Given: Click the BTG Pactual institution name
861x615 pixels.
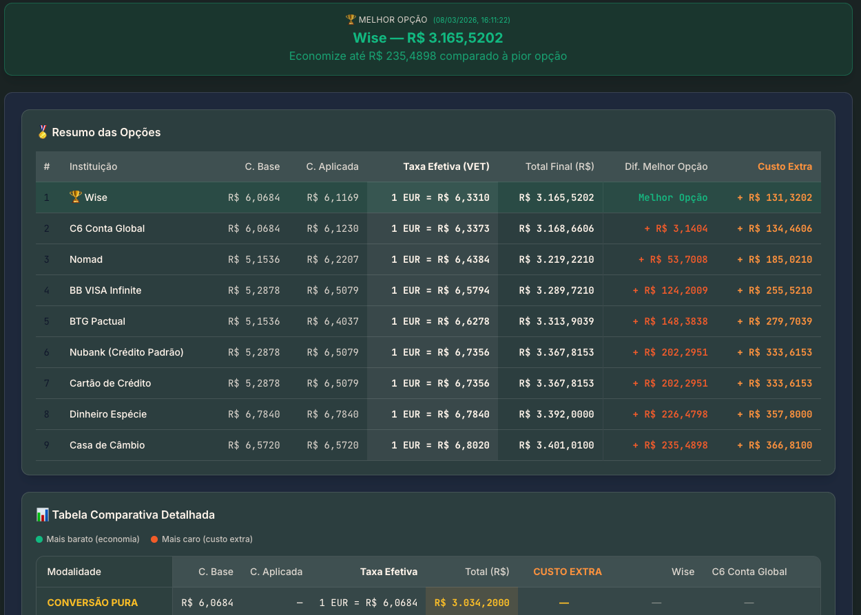Looking at the screenshot, I should [x=97, y=321].
